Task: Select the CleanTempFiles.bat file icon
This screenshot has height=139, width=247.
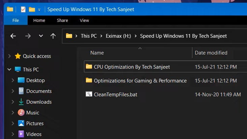Action: pyautogui.click(x=89, y=95)
